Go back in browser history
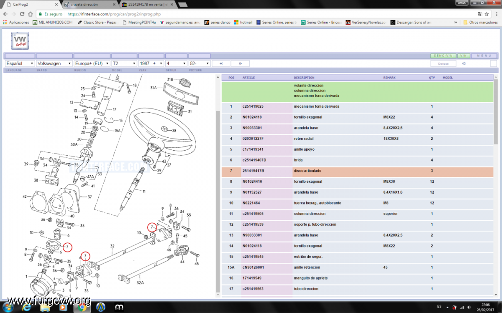Screen dimensions: 502x313 pos(5,14)
